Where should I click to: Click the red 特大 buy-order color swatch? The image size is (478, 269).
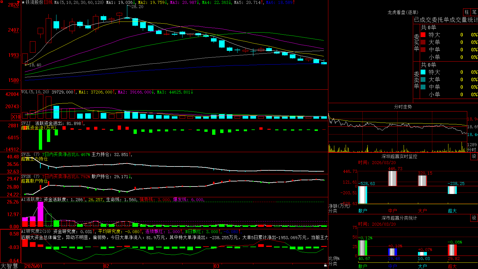423,35
